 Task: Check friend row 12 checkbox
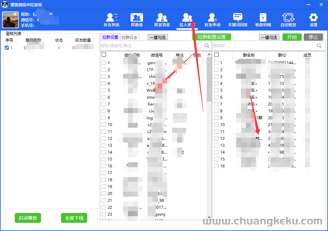pos(104,138)
